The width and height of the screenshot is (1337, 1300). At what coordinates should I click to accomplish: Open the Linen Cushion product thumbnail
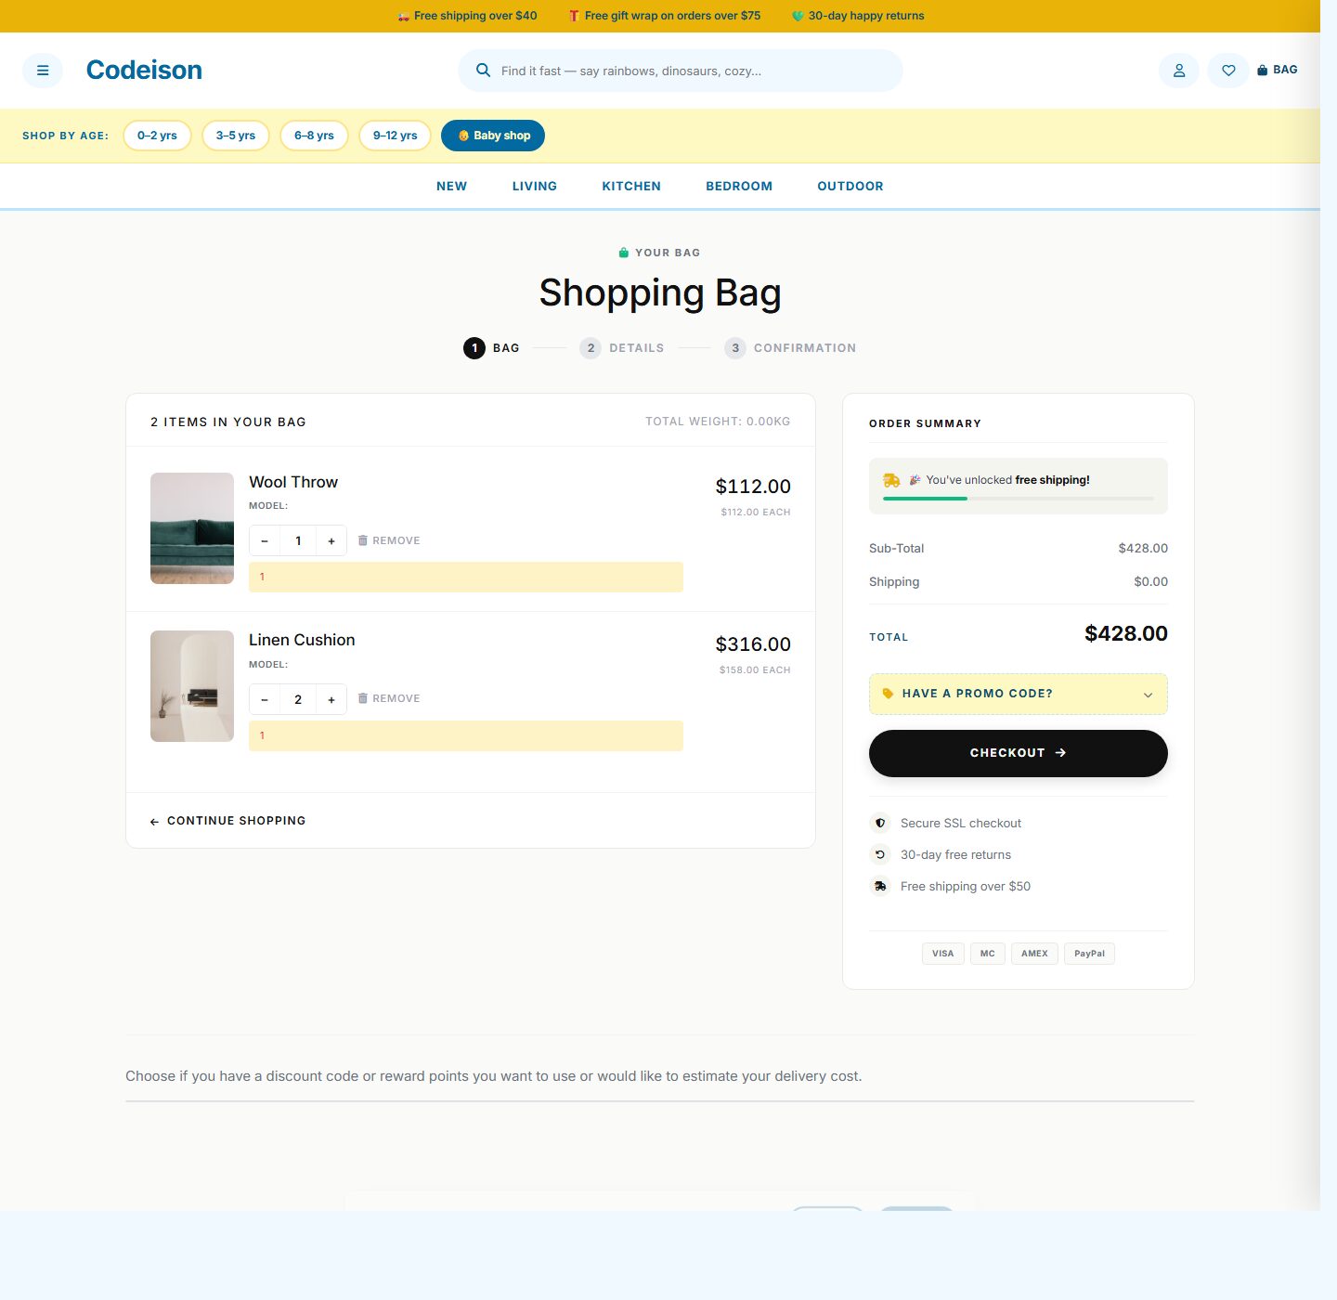click(x=192, y=686)
